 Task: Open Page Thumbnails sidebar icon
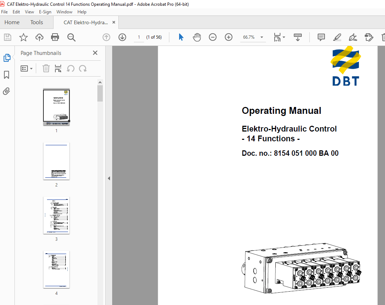tap(7, 58)
